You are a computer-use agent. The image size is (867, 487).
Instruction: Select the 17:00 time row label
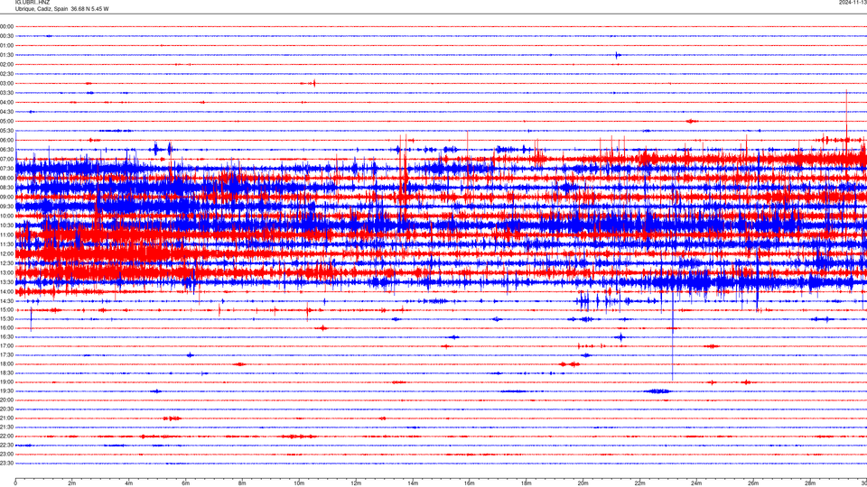point(6,346)
